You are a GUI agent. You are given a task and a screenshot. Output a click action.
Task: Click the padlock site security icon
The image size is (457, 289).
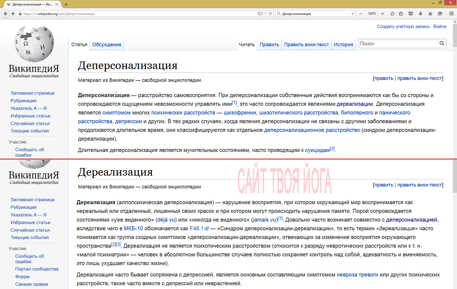point(20,14)
